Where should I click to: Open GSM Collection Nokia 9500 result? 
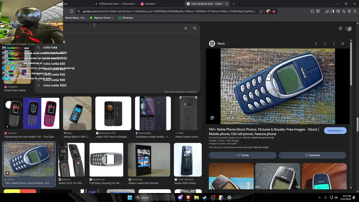click(x=188, y=160)
